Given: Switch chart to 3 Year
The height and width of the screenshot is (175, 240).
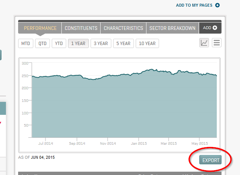Looking at the screenshot, I should point(101,44).
